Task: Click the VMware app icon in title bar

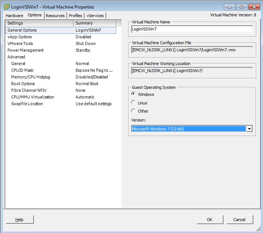Action: tap(7, 7)
